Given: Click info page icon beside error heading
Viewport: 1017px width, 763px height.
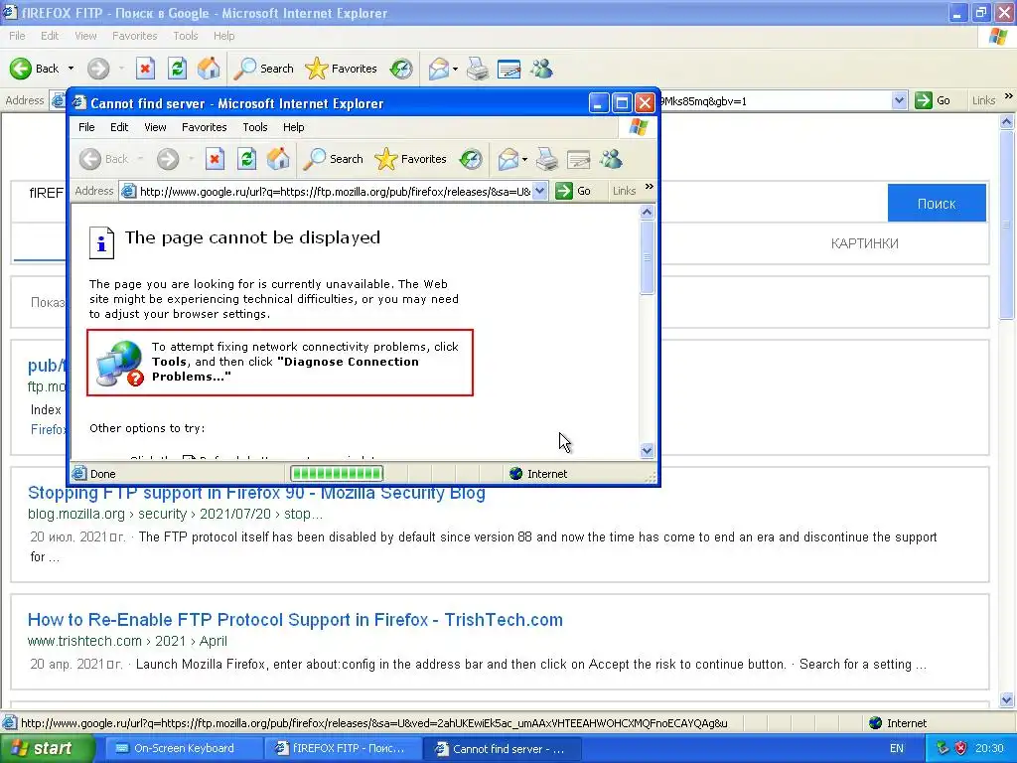Looking at the screenshot, I should 101,242.
